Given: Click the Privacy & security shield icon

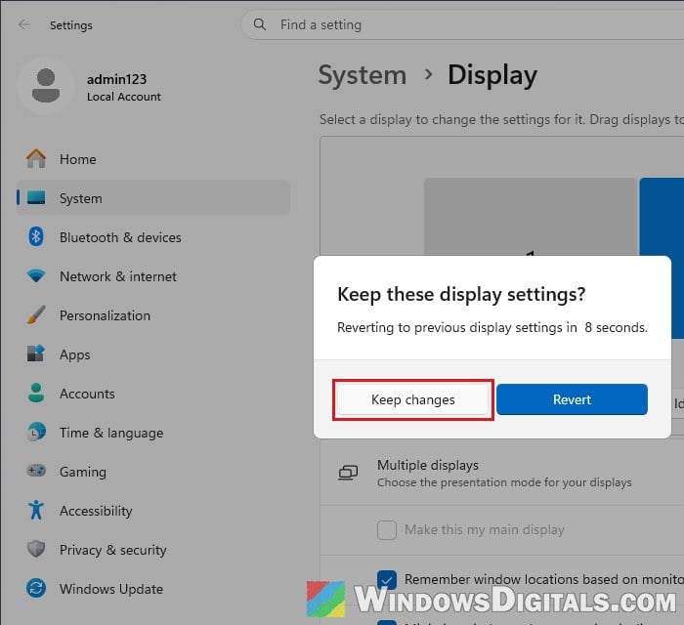Looking at the screenshot, I should pyautogui.click(x=36, y=549).
